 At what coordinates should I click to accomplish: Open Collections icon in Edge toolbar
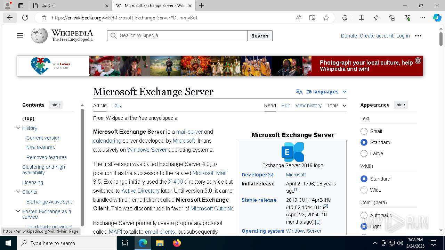pos(392,18)
